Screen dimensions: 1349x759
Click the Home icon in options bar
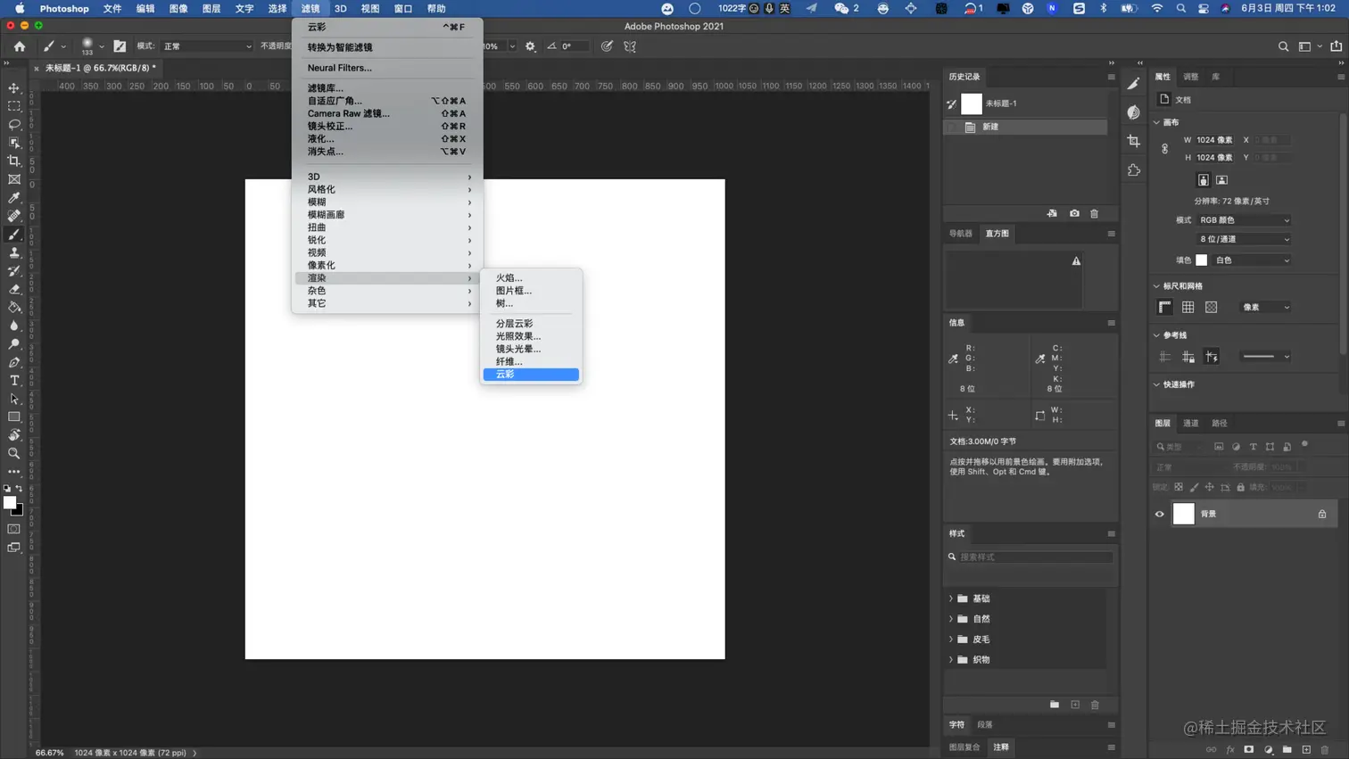pos(20,46)
